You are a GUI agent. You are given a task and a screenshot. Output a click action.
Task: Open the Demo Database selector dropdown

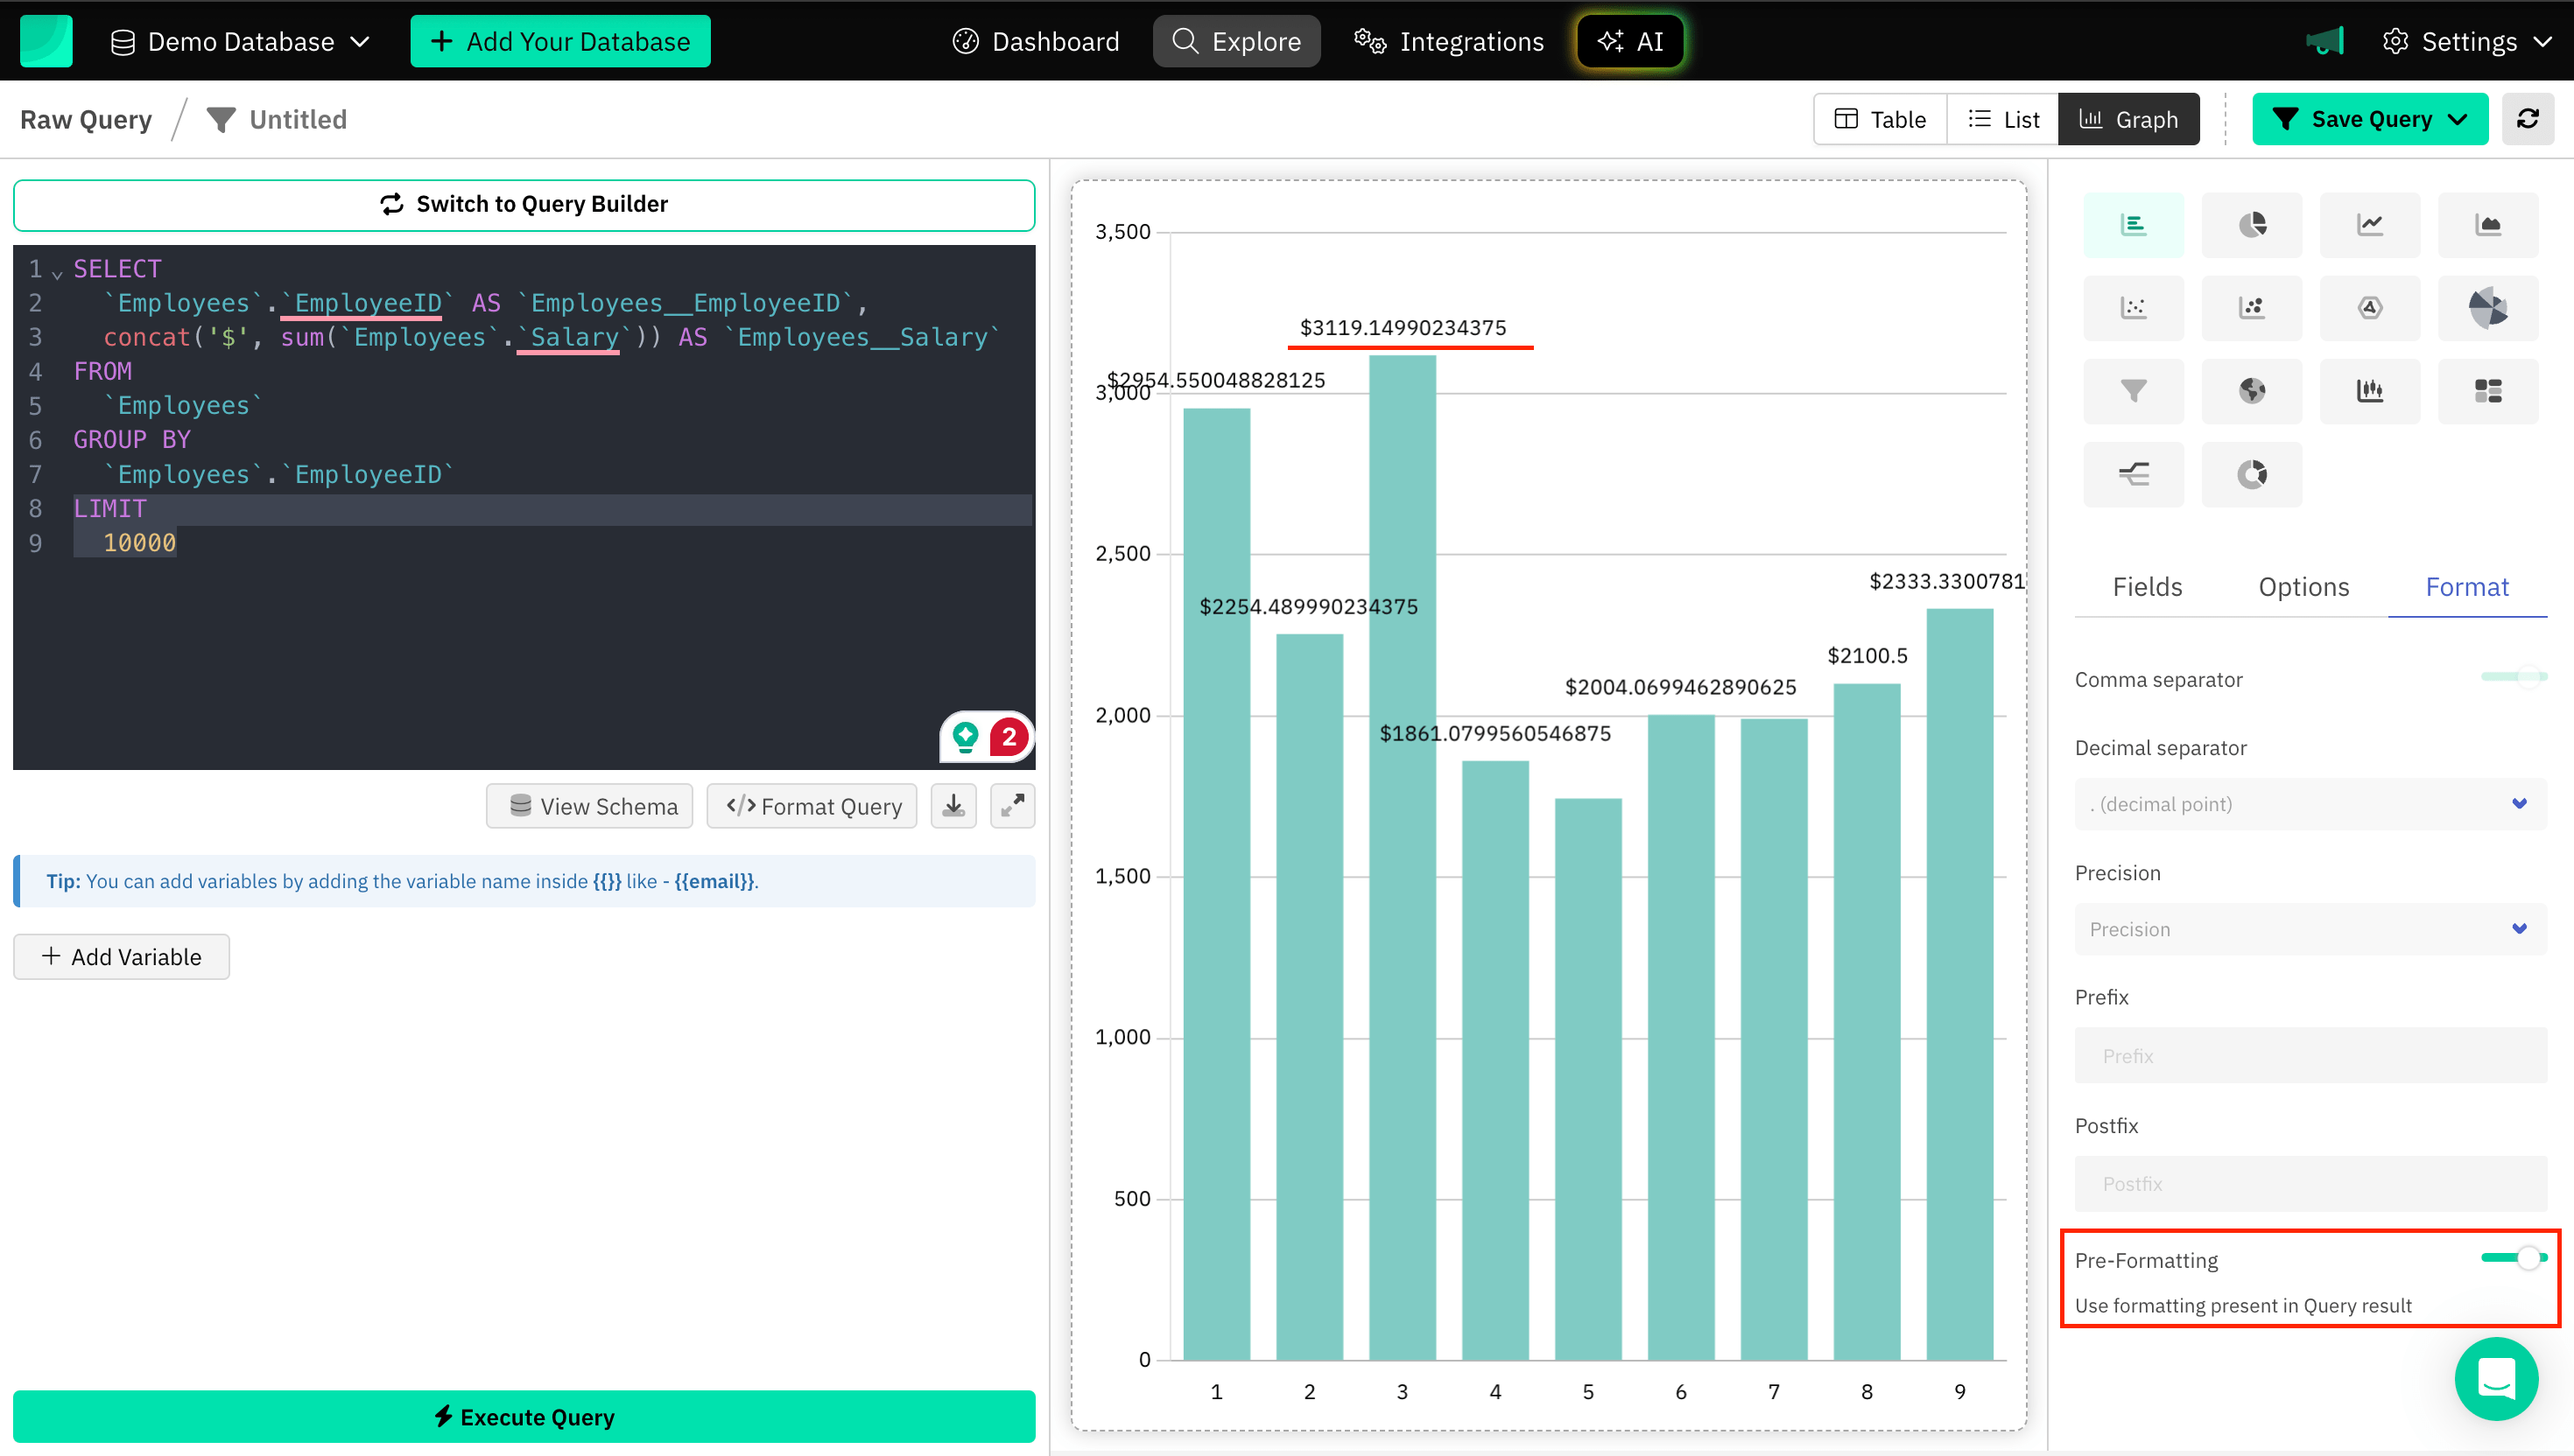click(x=240, y=41)
